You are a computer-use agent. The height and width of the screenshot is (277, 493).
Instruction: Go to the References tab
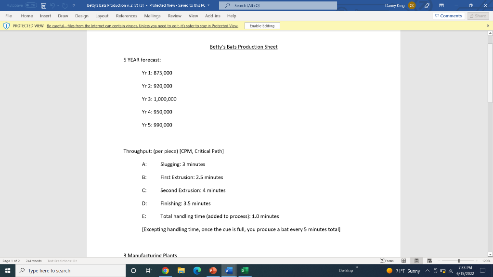pyautogui.click(x=127, y=16)
